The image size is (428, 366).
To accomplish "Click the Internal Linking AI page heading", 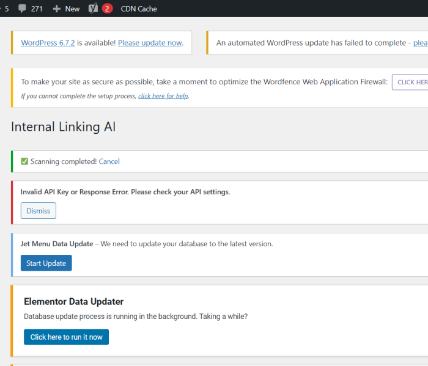I will [63, 126].
